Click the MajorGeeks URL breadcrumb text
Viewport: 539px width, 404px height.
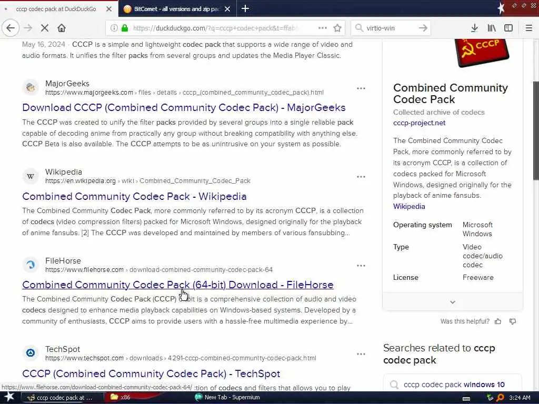pyautogui.click(x=184, y=93)
